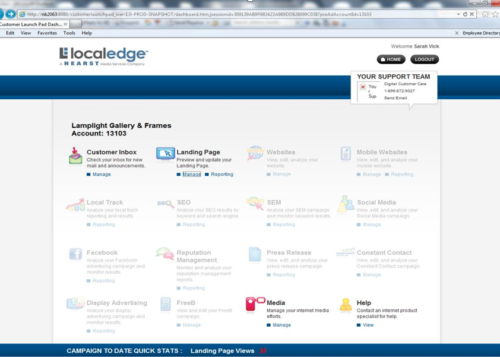Click Manage under Landing Page

click(x=192, y=174)
